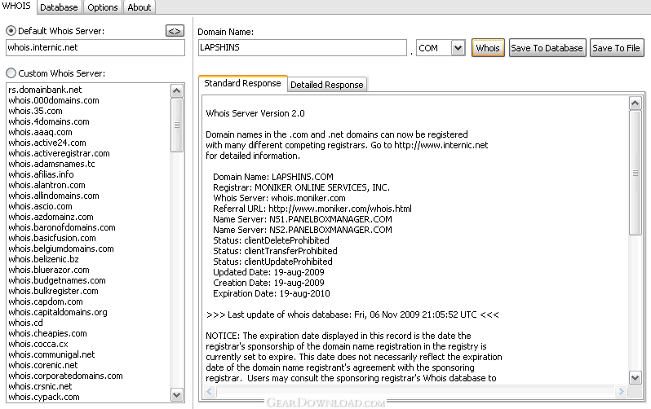Click Name Server NS1.PANELBOXMANAGER.COM line
Image resolution: width=651 pixels, height=409 pixels.
[x=303, y=219]
